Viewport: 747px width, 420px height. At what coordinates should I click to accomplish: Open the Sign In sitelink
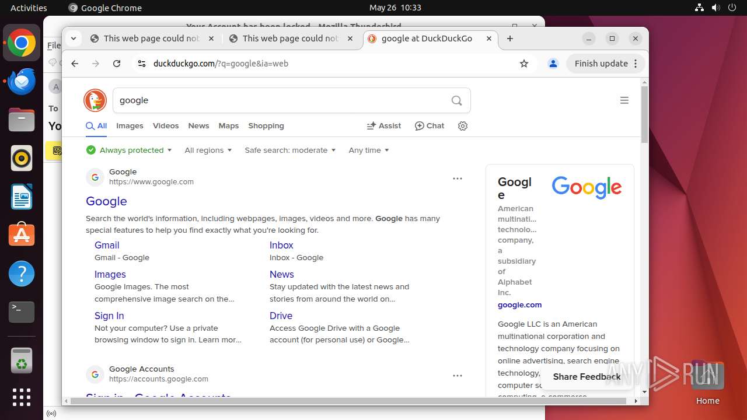coord(109,316)
